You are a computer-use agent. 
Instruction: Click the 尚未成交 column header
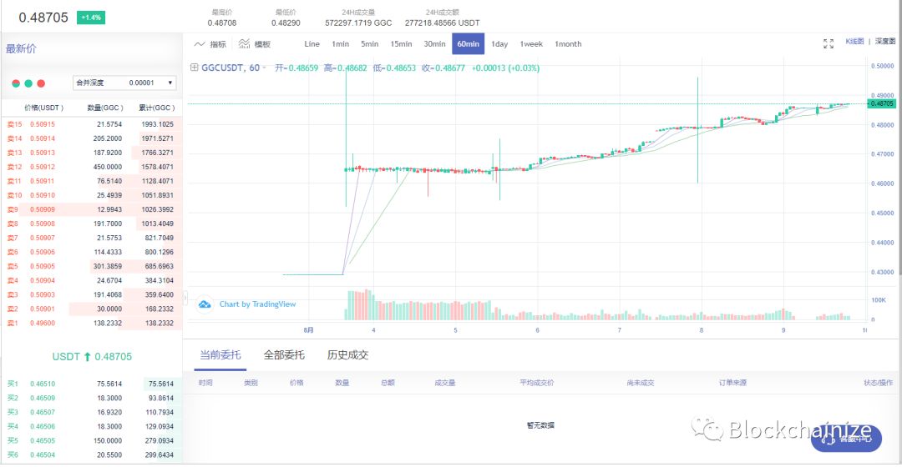[641, 383]
